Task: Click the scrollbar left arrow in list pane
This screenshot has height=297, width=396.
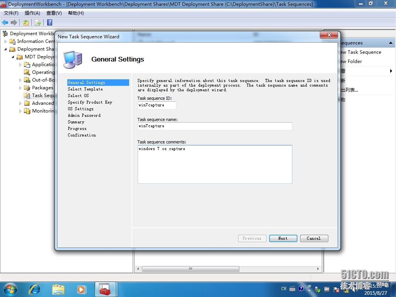Action: pos(138,269)
